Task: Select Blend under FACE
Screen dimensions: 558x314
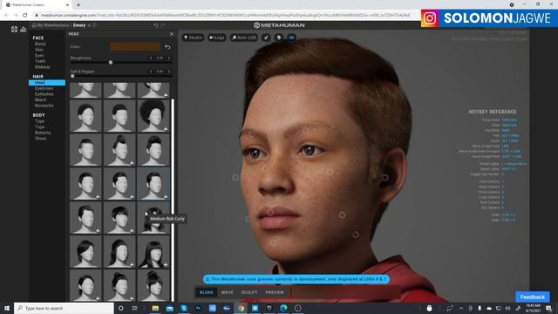Action: [x=40, y=44]
